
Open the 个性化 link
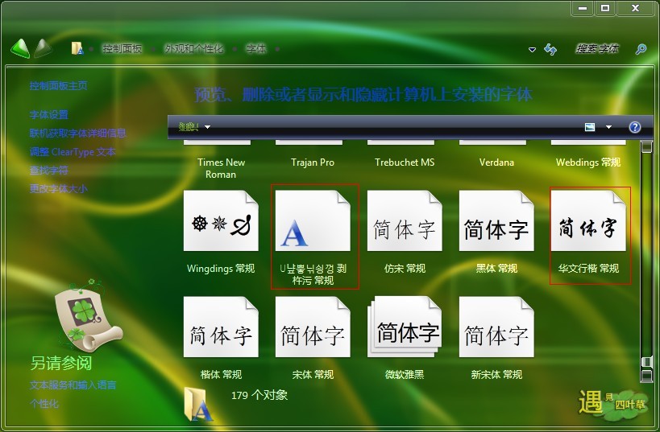tap(44, 403)
